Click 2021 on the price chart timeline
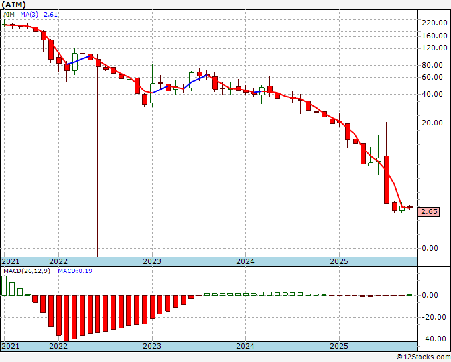The height and width of the screenshot is (362, 451). tap(11, 261)
